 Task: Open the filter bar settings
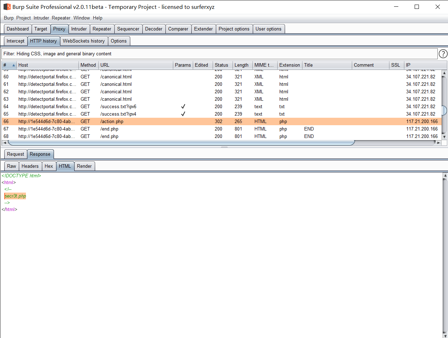click(x=219, y=54)
